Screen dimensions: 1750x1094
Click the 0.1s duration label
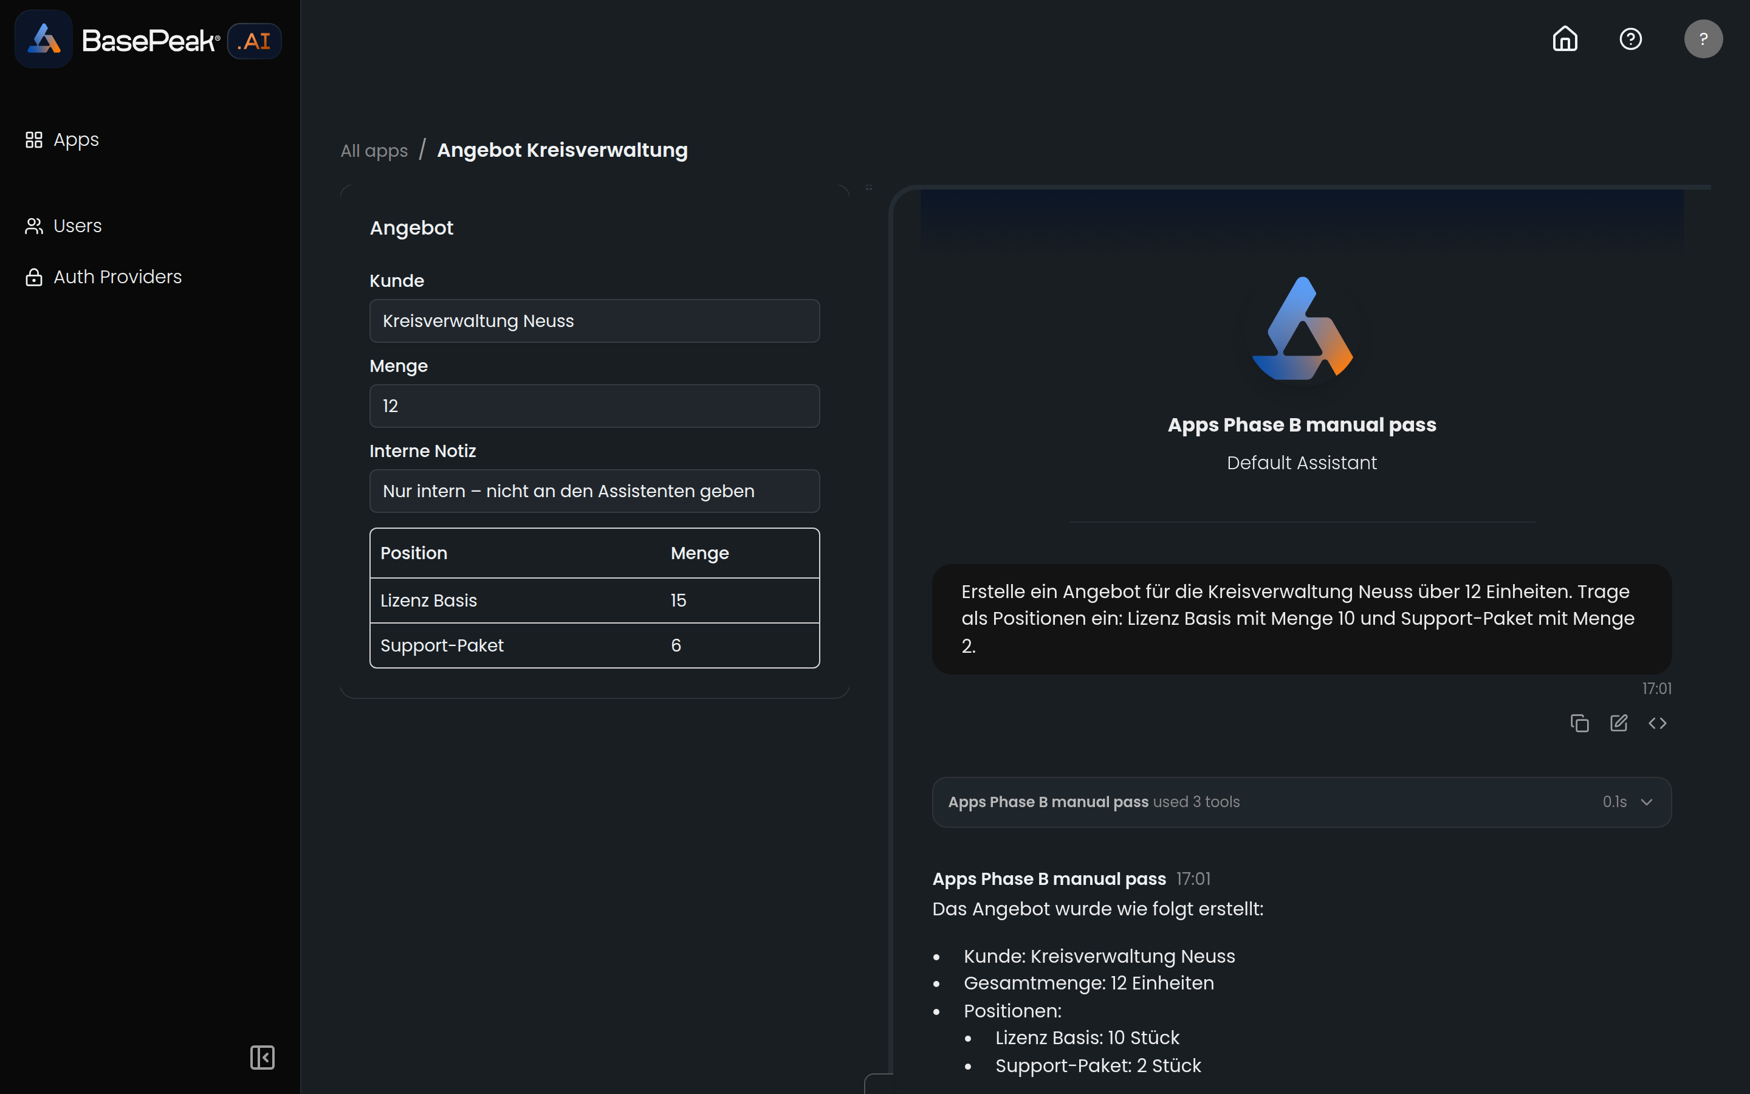tap(1614, 802)
